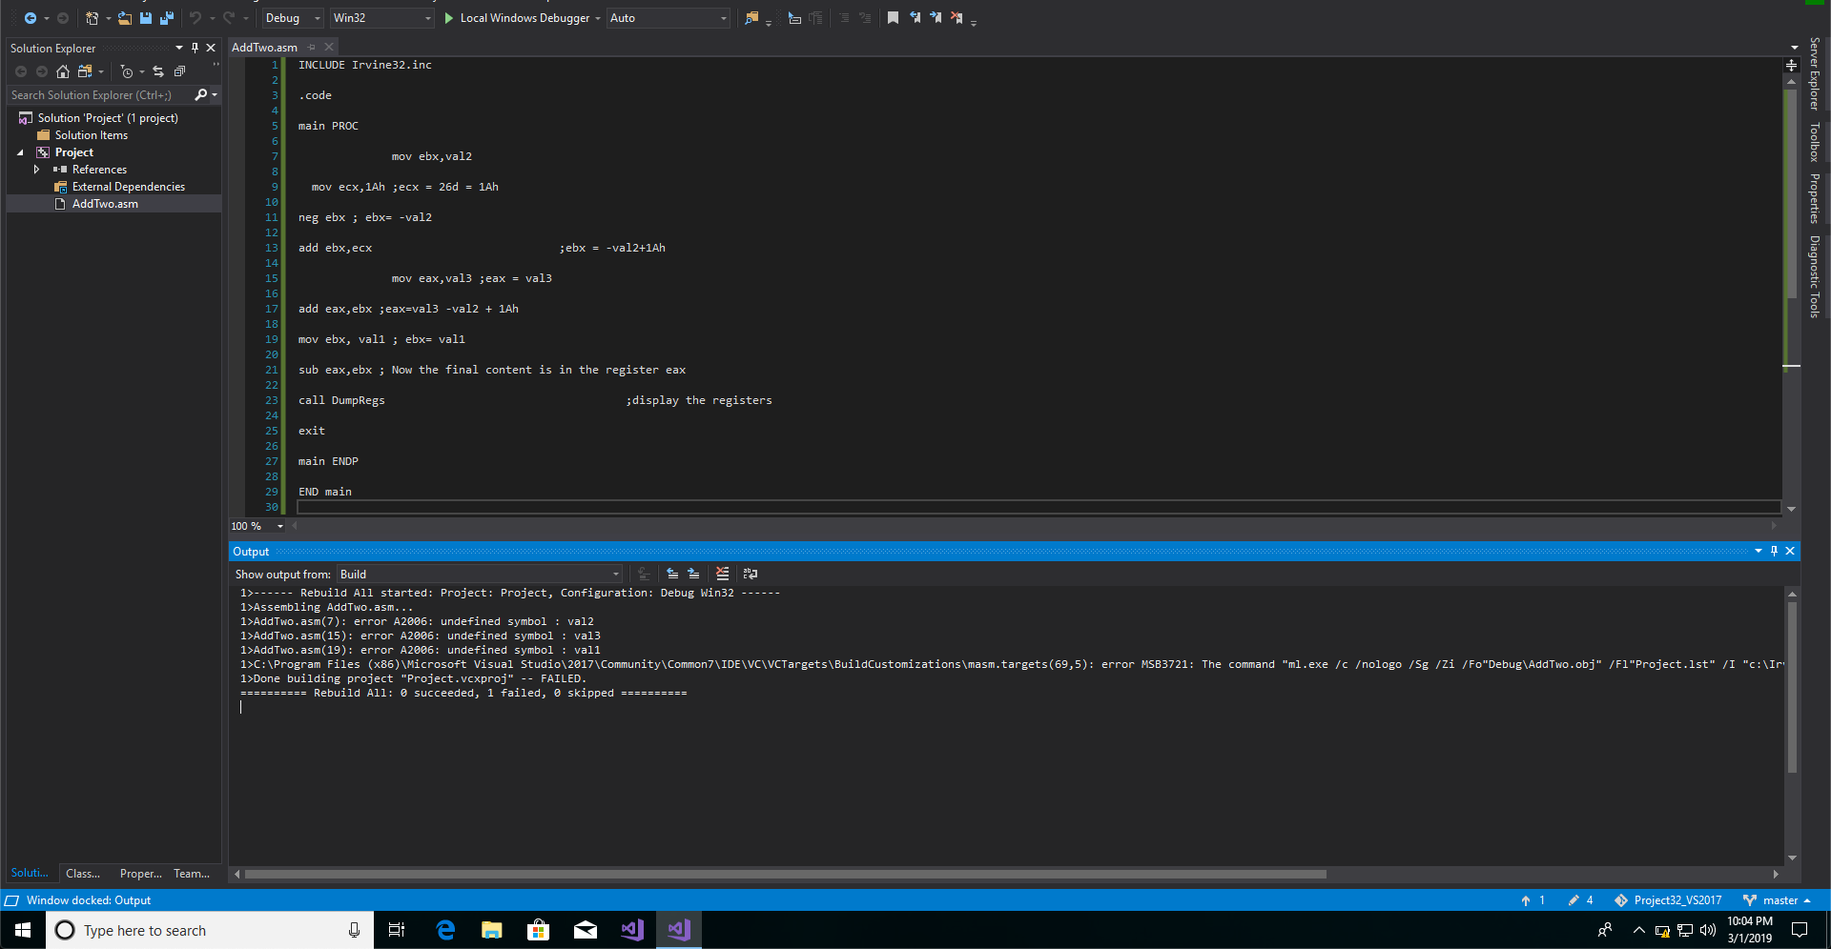Click the Save All toolbar icon

click(167, 18)
